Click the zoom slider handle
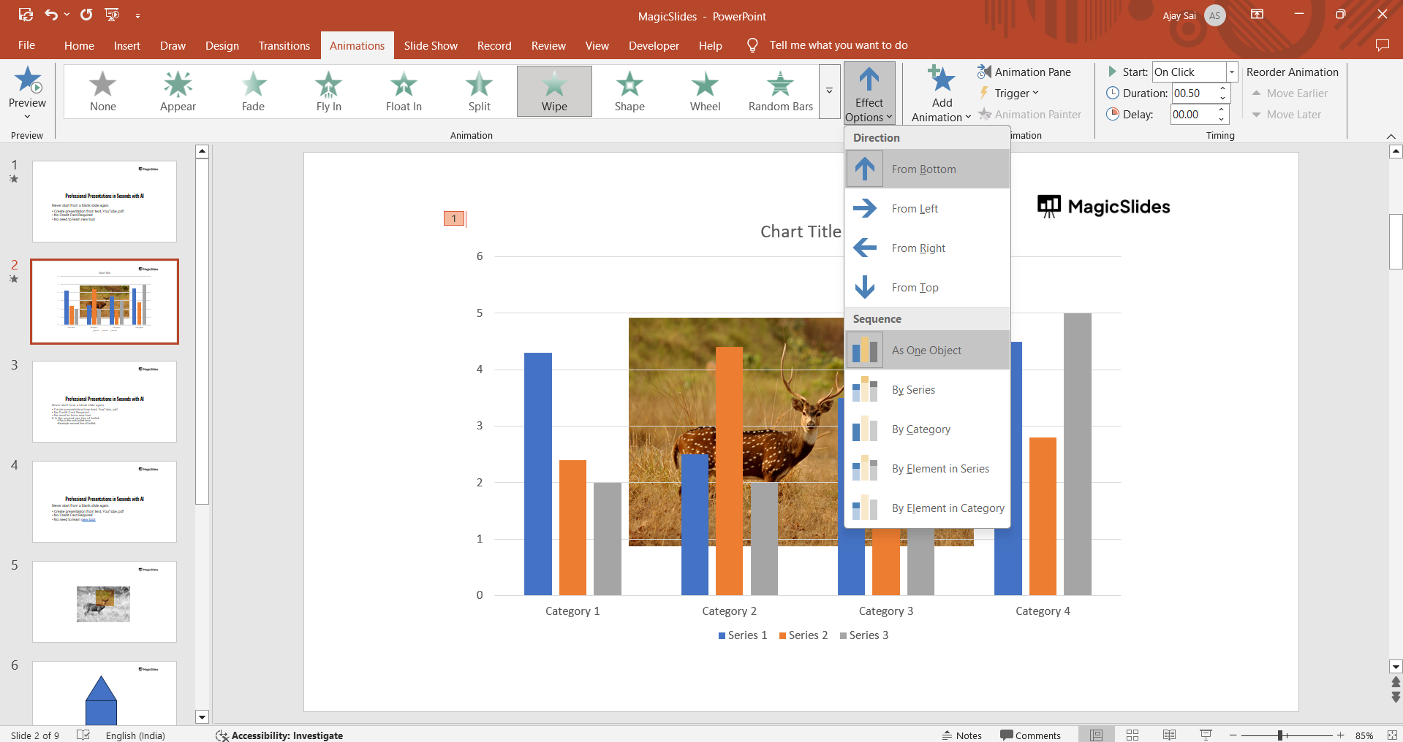The width and height of the screenshot is (1403, 742). [1280, 735]
